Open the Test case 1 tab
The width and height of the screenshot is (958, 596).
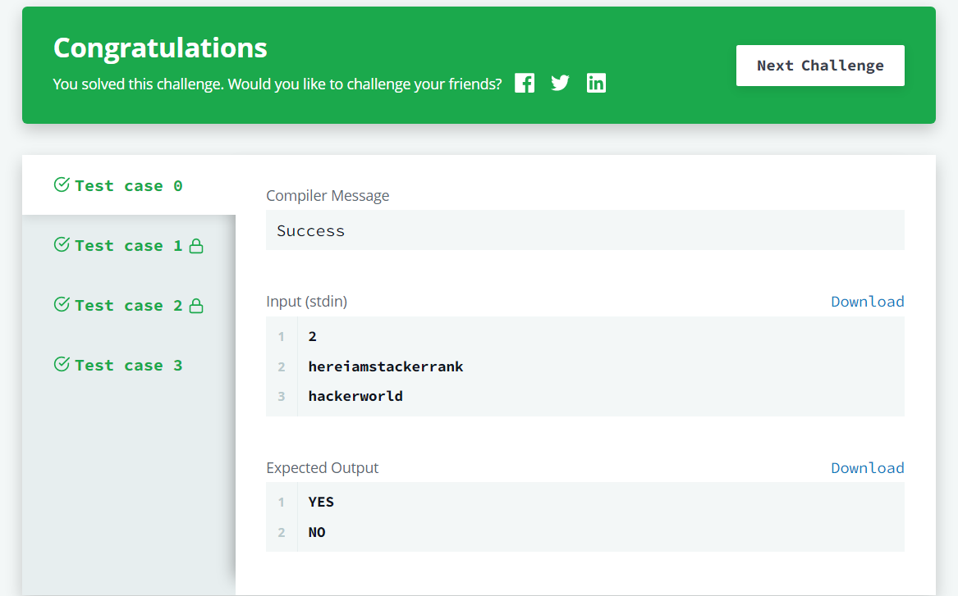point(129,244)
